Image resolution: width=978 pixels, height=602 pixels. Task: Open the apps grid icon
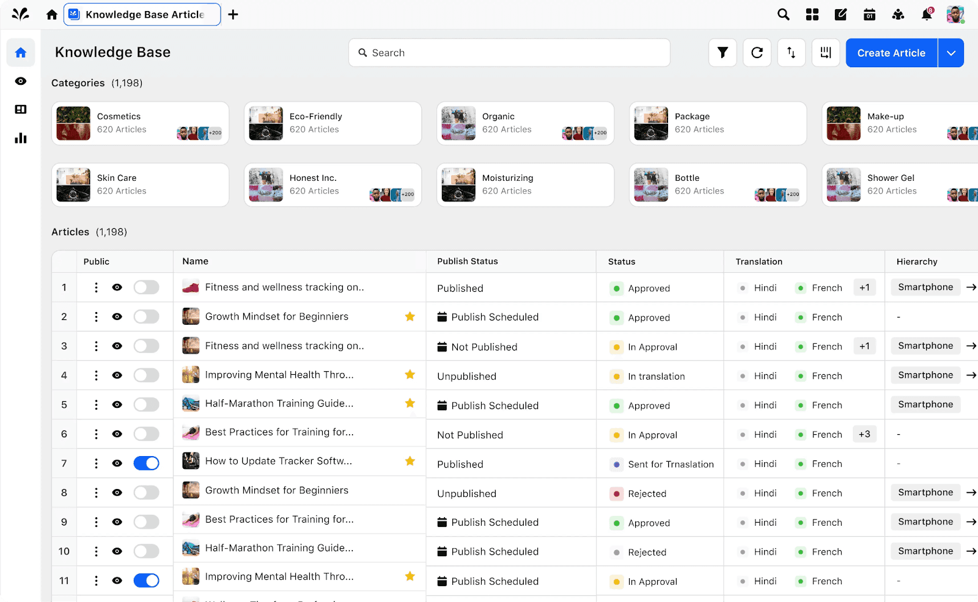point(812,14)
